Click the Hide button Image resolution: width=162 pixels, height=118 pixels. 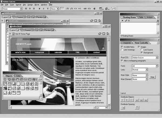point(152,77)
